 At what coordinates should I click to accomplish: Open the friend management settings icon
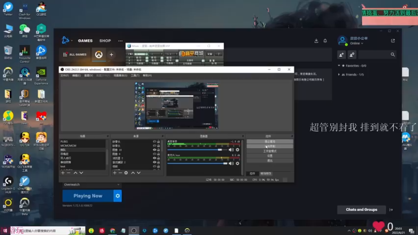352,55
